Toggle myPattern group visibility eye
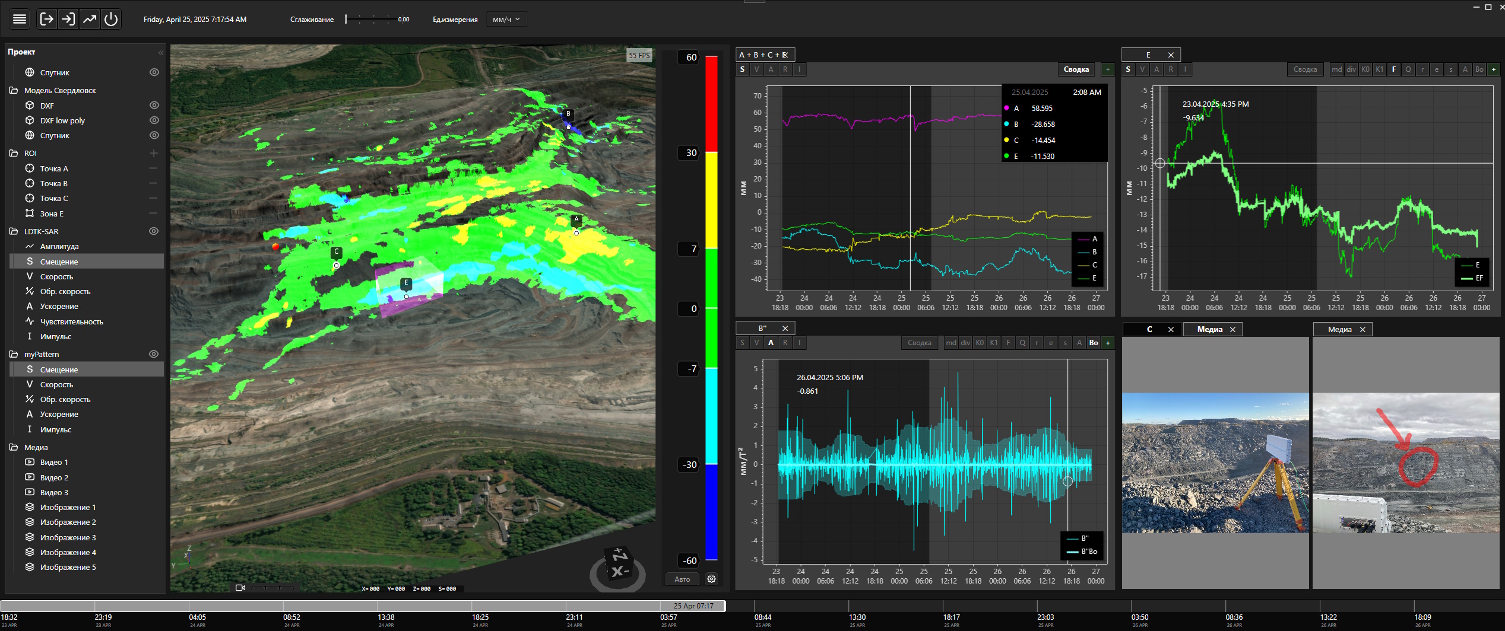Image resolution: width=1505 pixels, height=631 pixels. coord(154,354)
